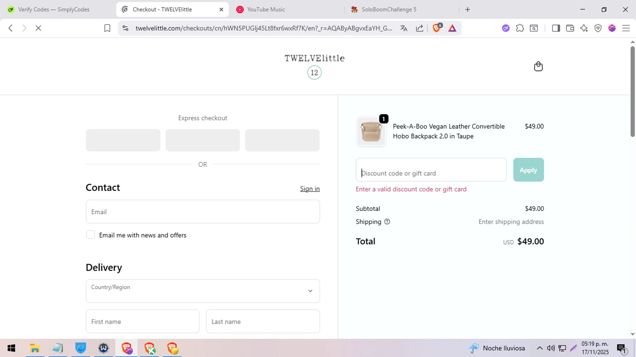Image resolution: width=636 pixels, height=357 pixels.
Task: Expand the Country/Region dropdown
Action: 203,291
